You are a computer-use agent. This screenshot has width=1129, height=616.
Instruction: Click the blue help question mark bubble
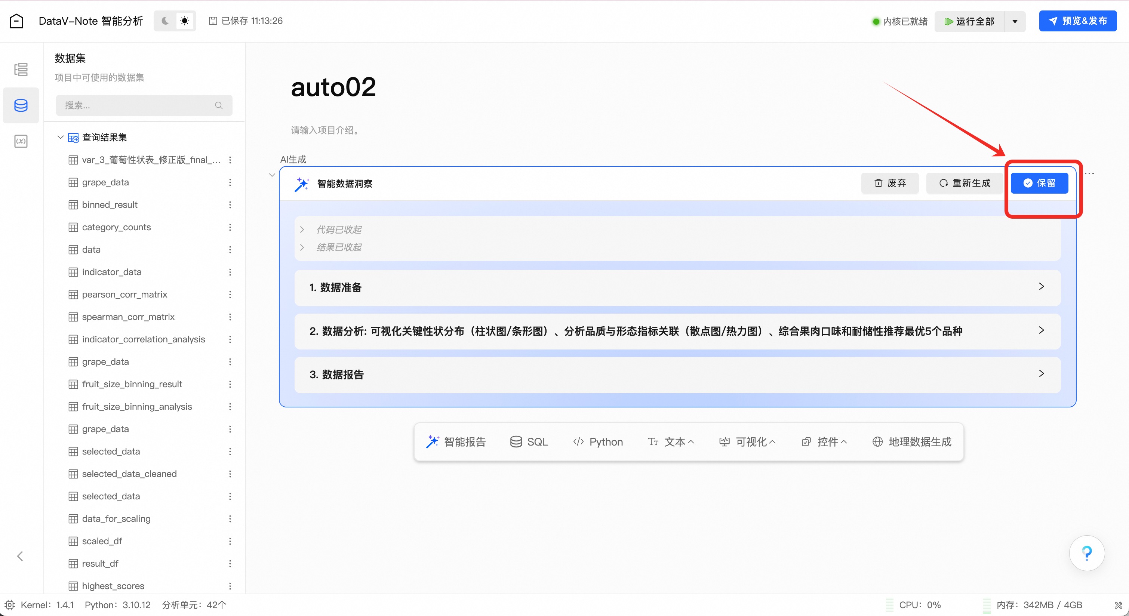[1086, 553]
